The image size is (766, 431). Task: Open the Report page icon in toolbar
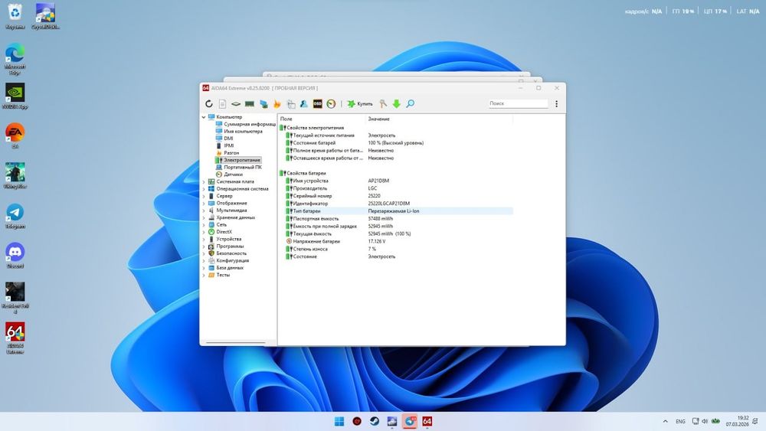pos(222,103)
